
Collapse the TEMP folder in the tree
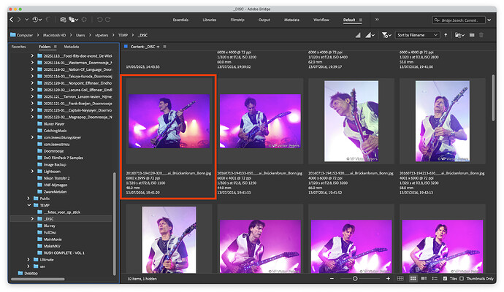[28, 205]
